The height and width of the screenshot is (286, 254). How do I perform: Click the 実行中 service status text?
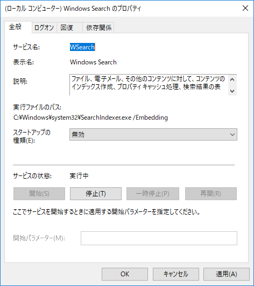click(79, 176)
